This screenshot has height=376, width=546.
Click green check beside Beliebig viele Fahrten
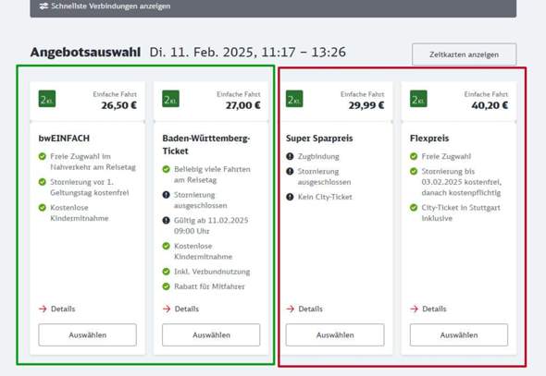166,169
